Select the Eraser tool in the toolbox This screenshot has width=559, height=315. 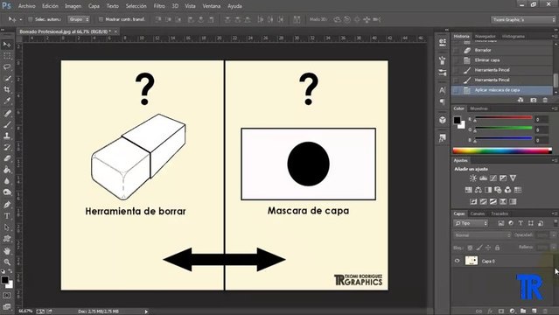(7, 158)
